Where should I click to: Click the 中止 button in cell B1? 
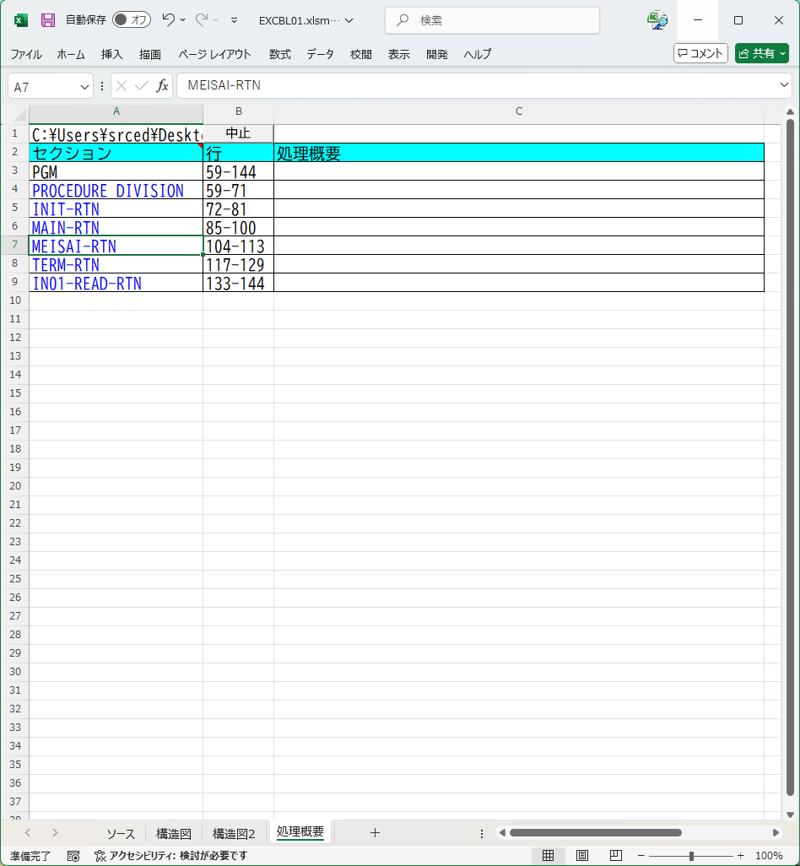click(238, 133)
